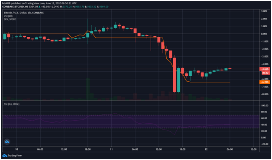This screenshot has width=272, height=160.
Task: Open the RSI (14, close) indicator label
Action: point(12,104)
